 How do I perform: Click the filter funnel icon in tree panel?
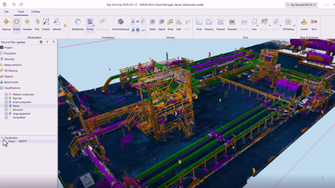coord(47,42)
